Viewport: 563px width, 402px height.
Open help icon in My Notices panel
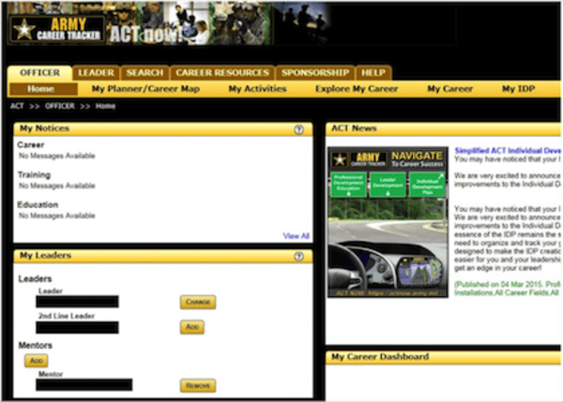pos(298,129)
